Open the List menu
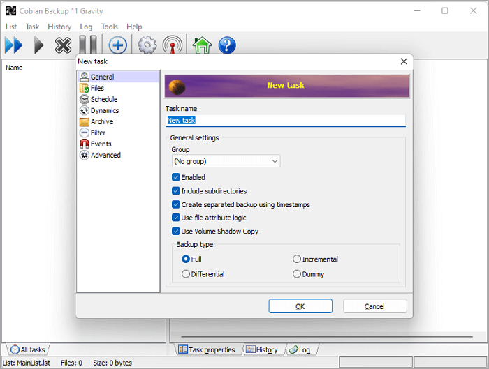The height and width of the screenshot is (369, 489). (11, 27)
